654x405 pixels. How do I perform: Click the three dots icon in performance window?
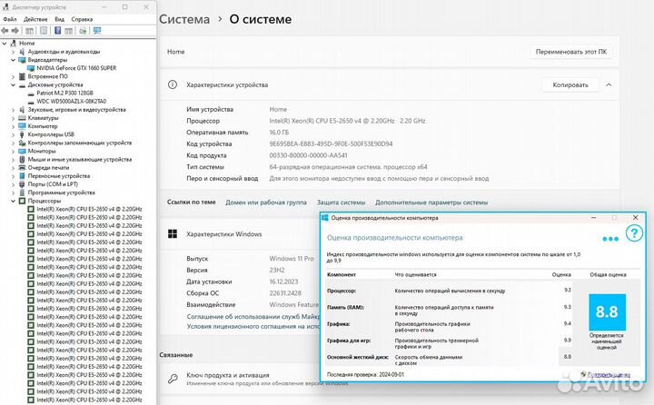pos(610,239)
